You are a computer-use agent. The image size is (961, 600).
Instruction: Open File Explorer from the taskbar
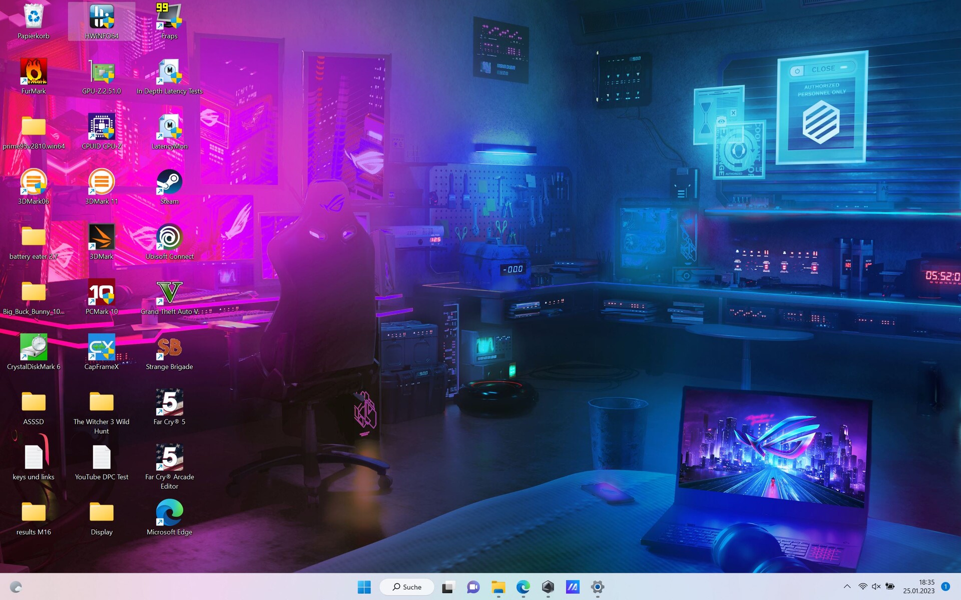click(x=498, y=587)
